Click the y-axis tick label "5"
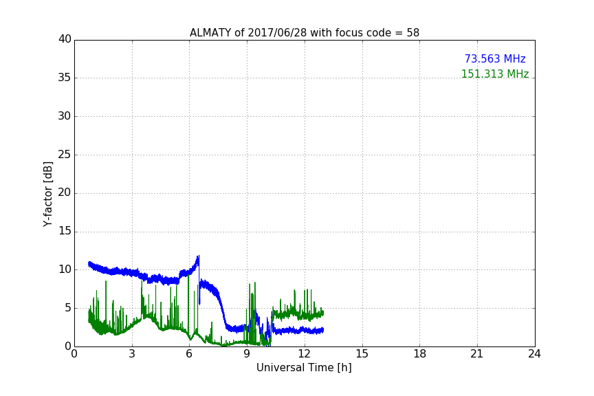 point(68,308)
